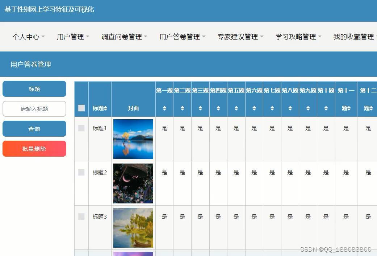Go to 学习攻略管理 menu item
This screenshot has width=377, height=256.
tap(298, 37)
